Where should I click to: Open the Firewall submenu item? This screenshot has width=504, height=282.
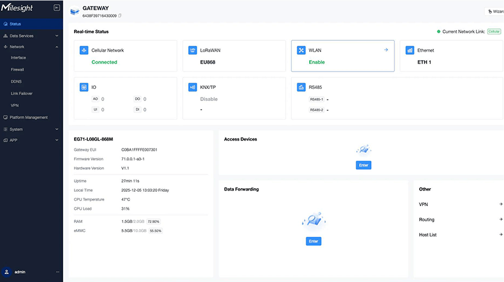(17, 70)
